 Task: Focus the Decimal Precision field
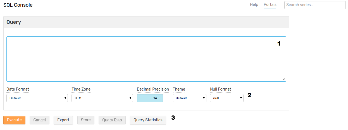tap(150, 98)
